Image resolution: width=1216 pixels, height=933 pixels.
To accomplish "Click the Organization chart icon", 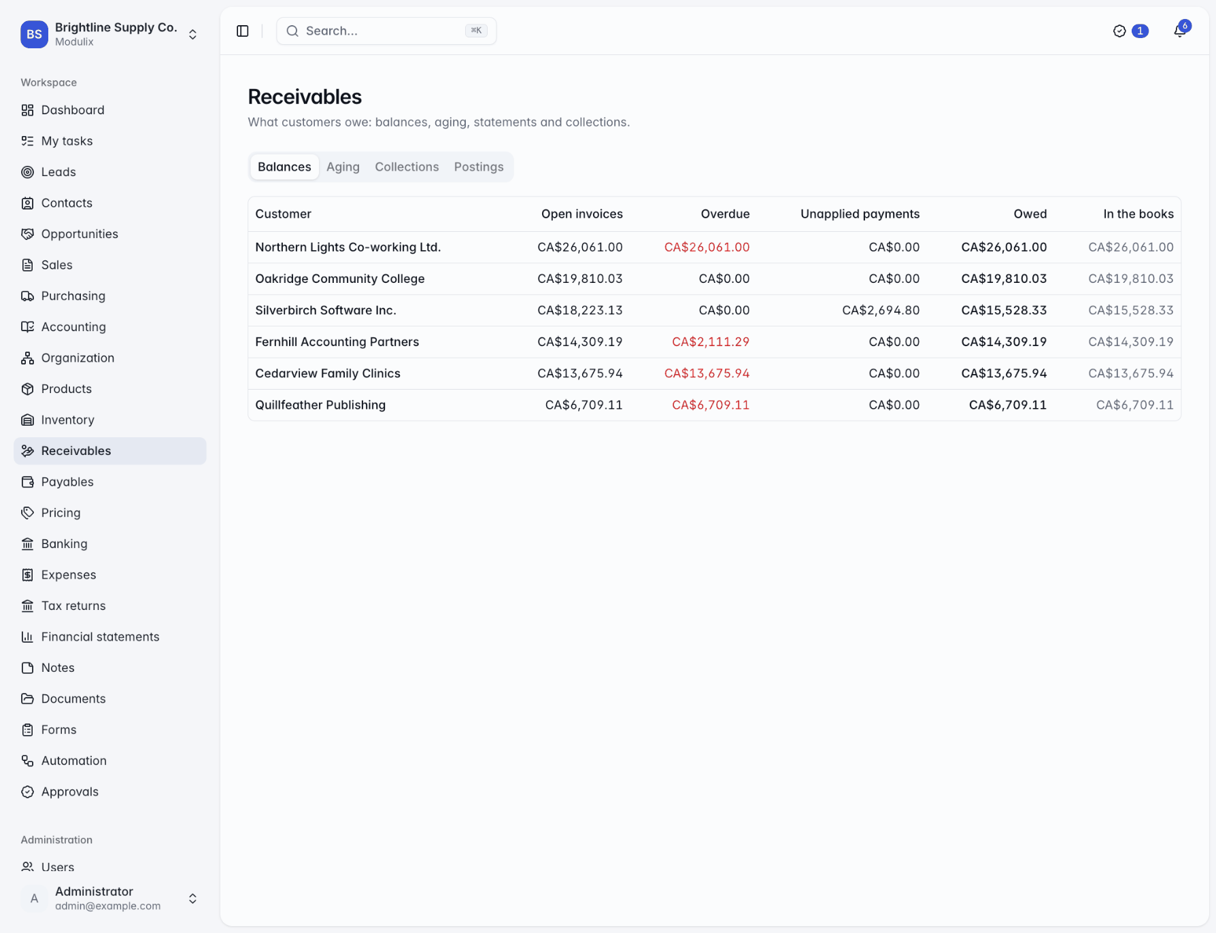I will [27, 358].
